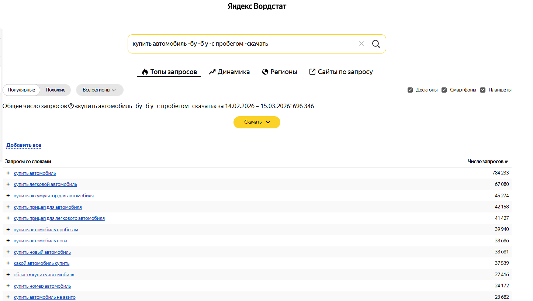Image resolution: width=533 pixels, height=301 pixels.
Task: Add 'купить автомобиль на авито' with its plus icon
Action: [8, 297]
